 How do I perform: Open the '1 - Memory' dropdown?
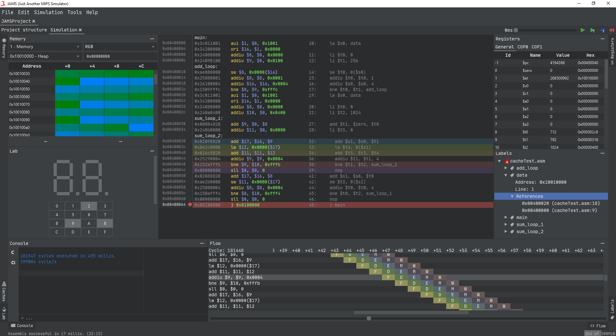45,46
